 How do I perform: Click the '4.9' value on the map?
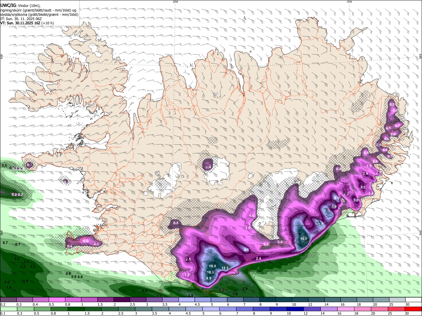337,198
